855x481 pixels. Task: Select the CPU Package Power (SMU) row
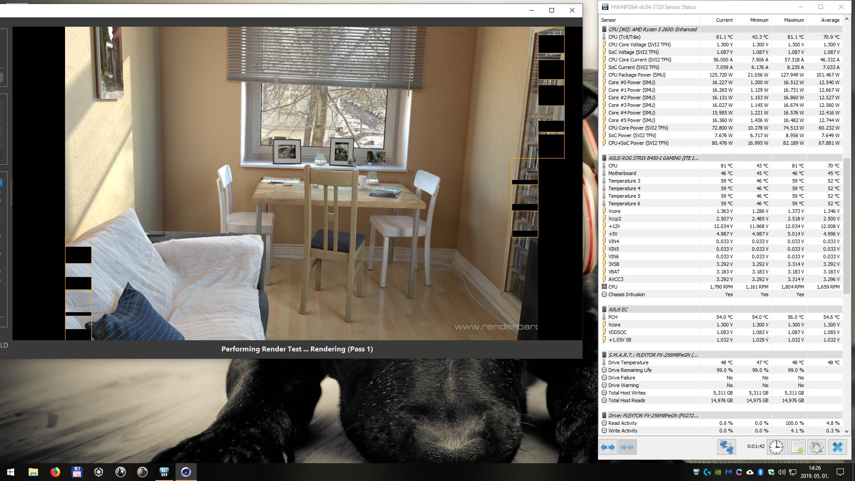(637, 75)
